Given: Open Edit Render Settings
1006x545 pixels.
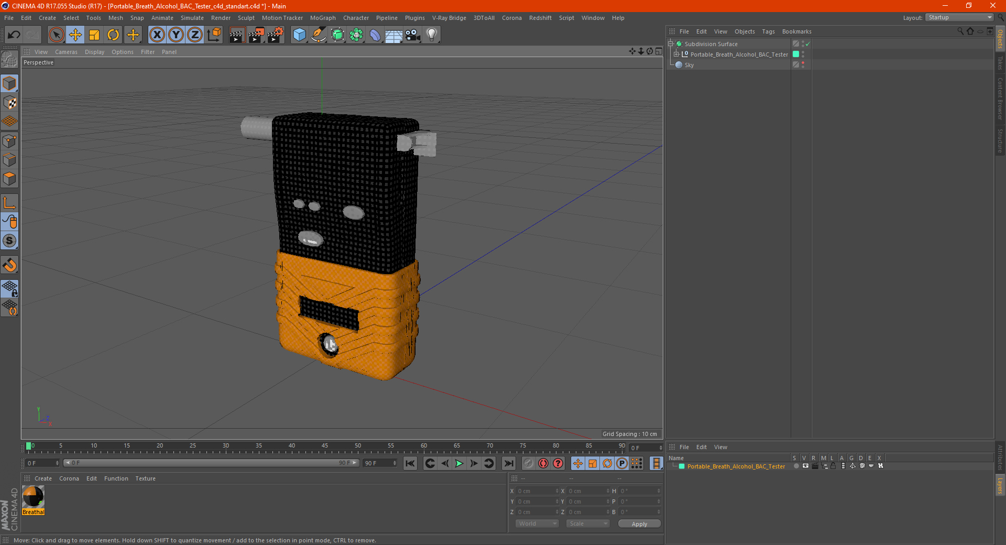Looking at the screenshot, I should click(x=276, y=35).
